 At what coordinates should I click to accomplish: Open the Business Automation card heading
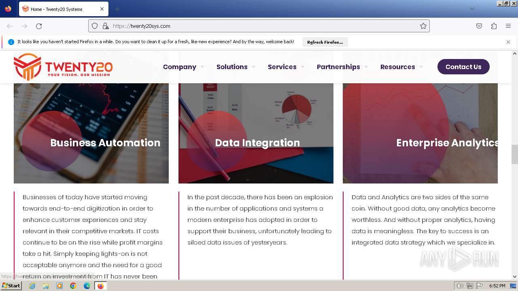[105, 143]
